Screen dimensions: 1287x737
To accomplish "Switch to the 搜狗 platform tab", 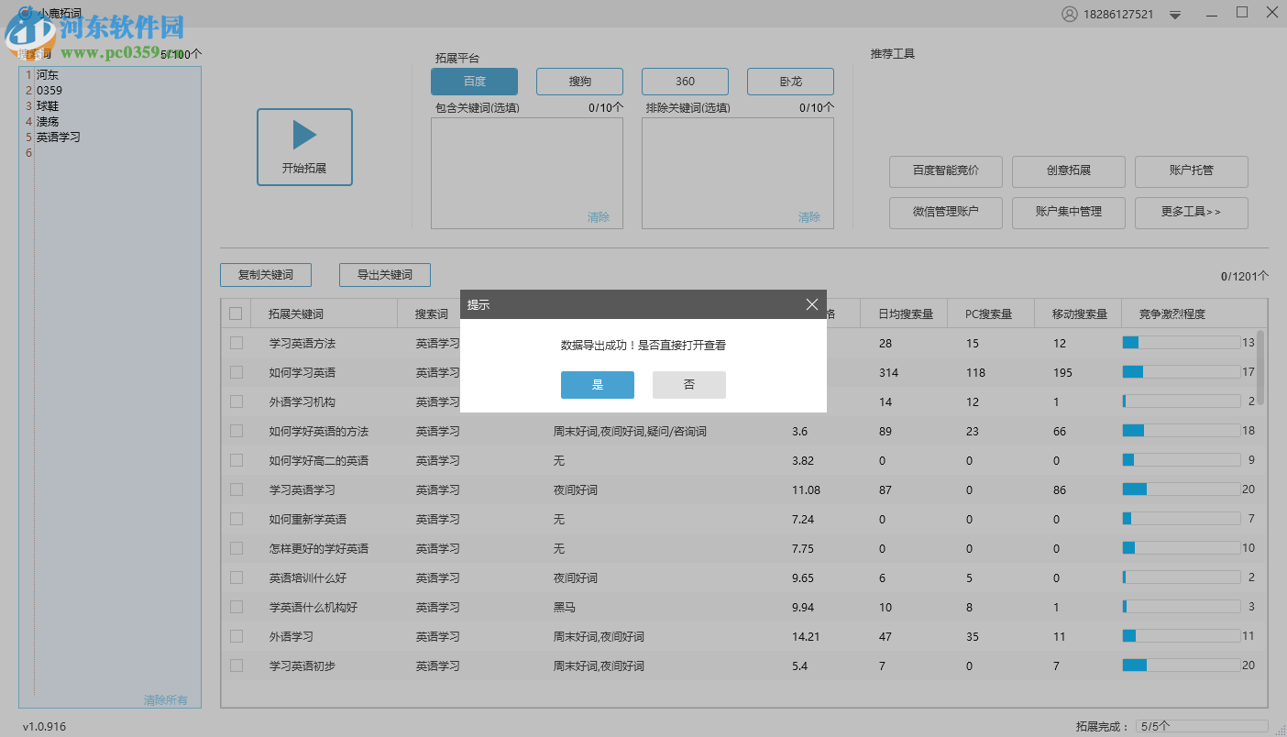I will point(579,81).
